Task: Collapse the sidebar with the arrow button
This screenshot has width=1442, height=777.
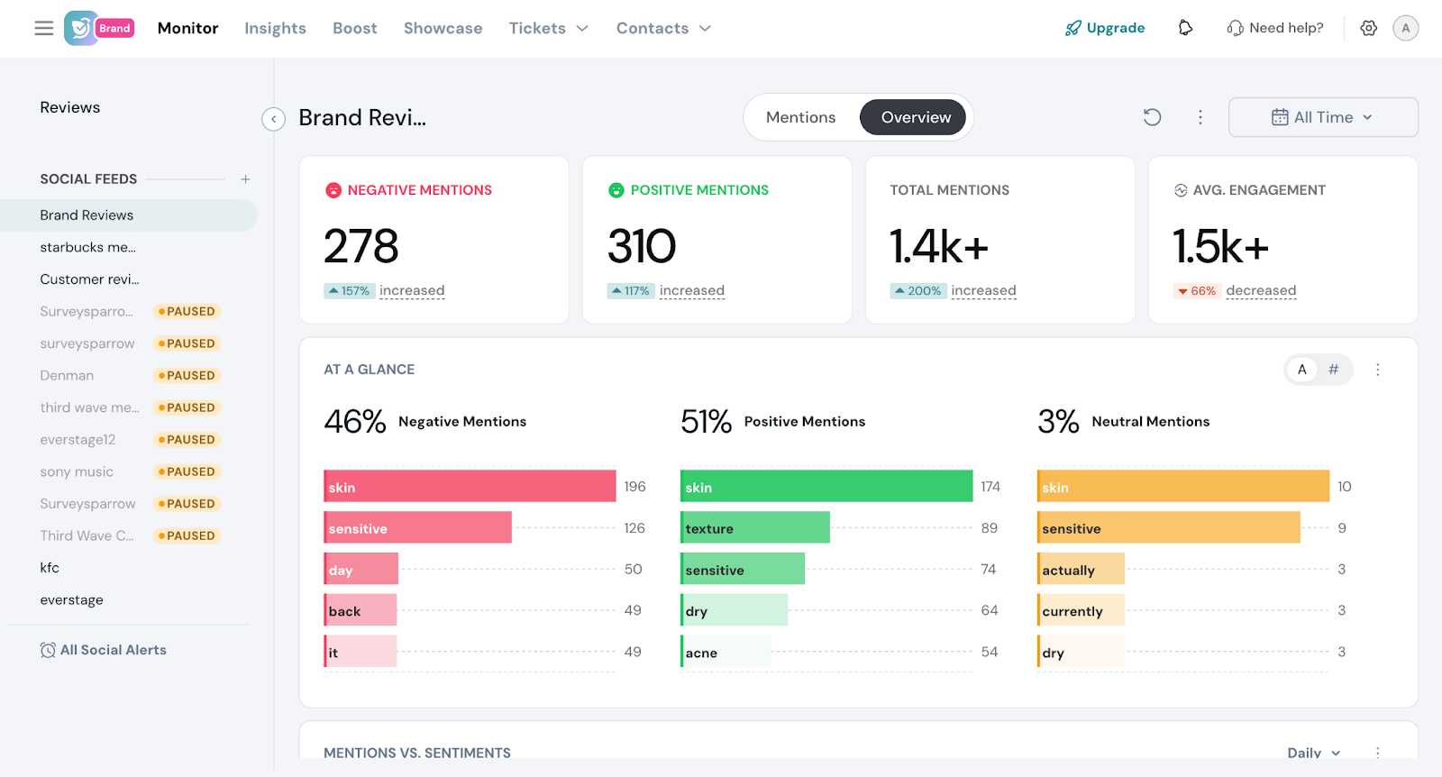Action: coord(273,119)
